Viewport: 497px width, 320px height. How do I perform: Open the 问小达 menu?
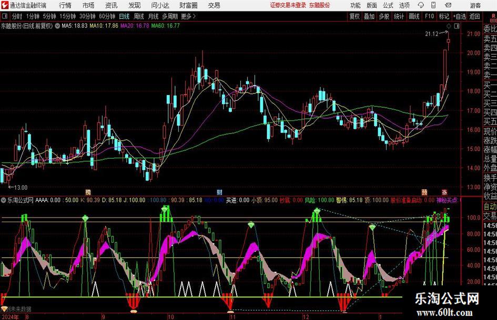(160, 5)
